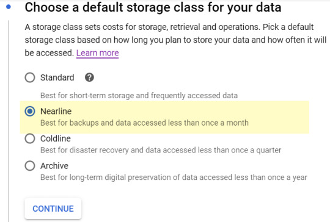
Task: Click the Archive option label
Action: [54, 166]
